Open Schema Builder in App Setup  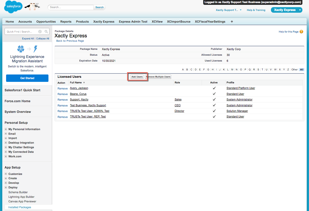pyautogui.click(x=18, y=192)
